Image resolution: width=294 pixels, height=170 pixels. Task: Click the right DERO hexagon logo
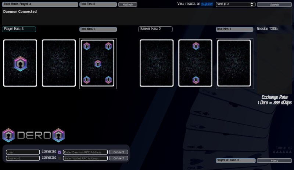tap(58, 135)
